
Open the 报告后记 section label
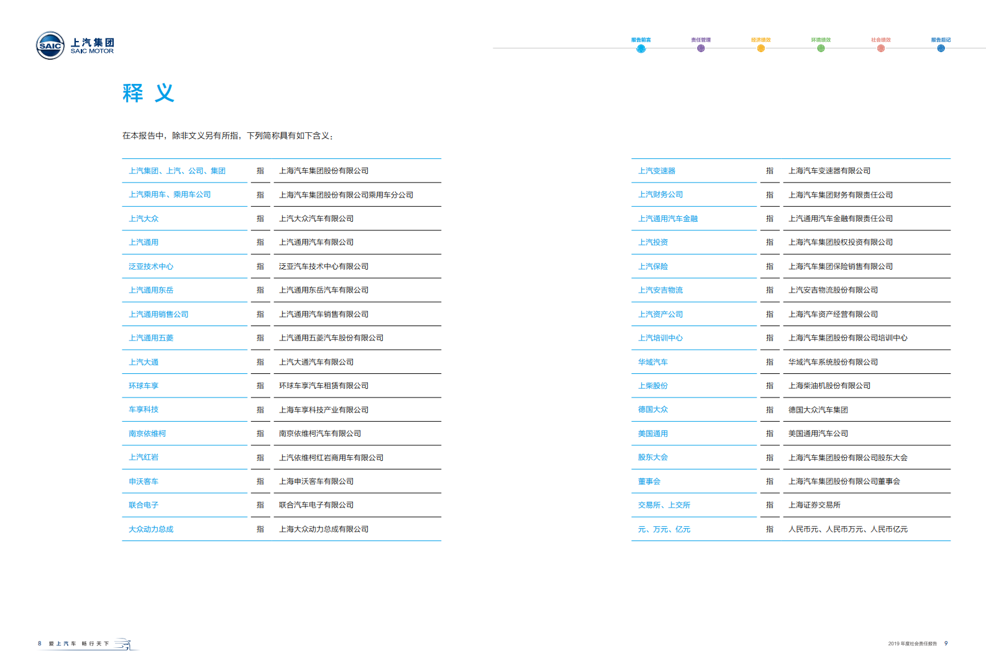coord(941,40)
